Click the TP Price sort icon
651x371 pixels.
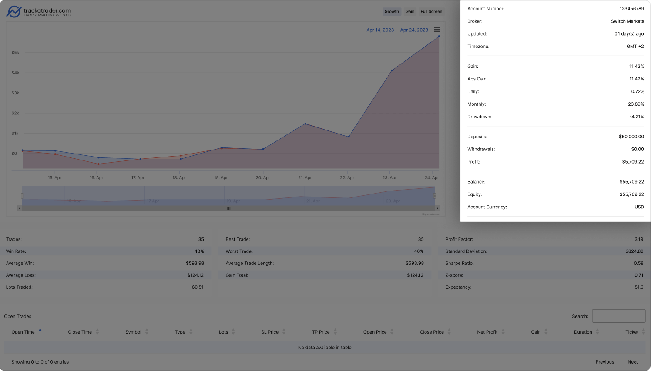335,332
